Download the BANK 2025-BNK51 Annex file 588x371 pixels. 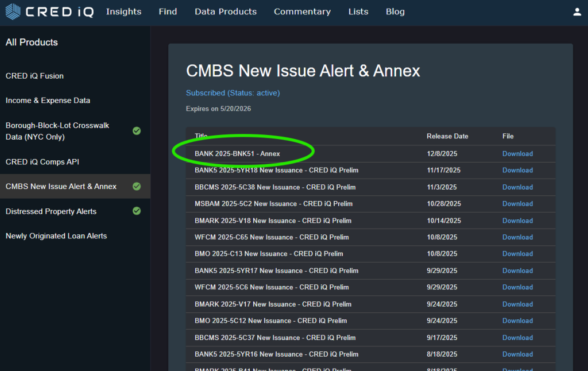(x=517, y=154)
